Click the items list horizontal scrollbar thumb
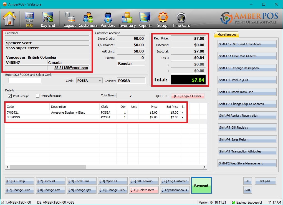The width and height of the screenshot is (283, 205). (x=48, y=167)
